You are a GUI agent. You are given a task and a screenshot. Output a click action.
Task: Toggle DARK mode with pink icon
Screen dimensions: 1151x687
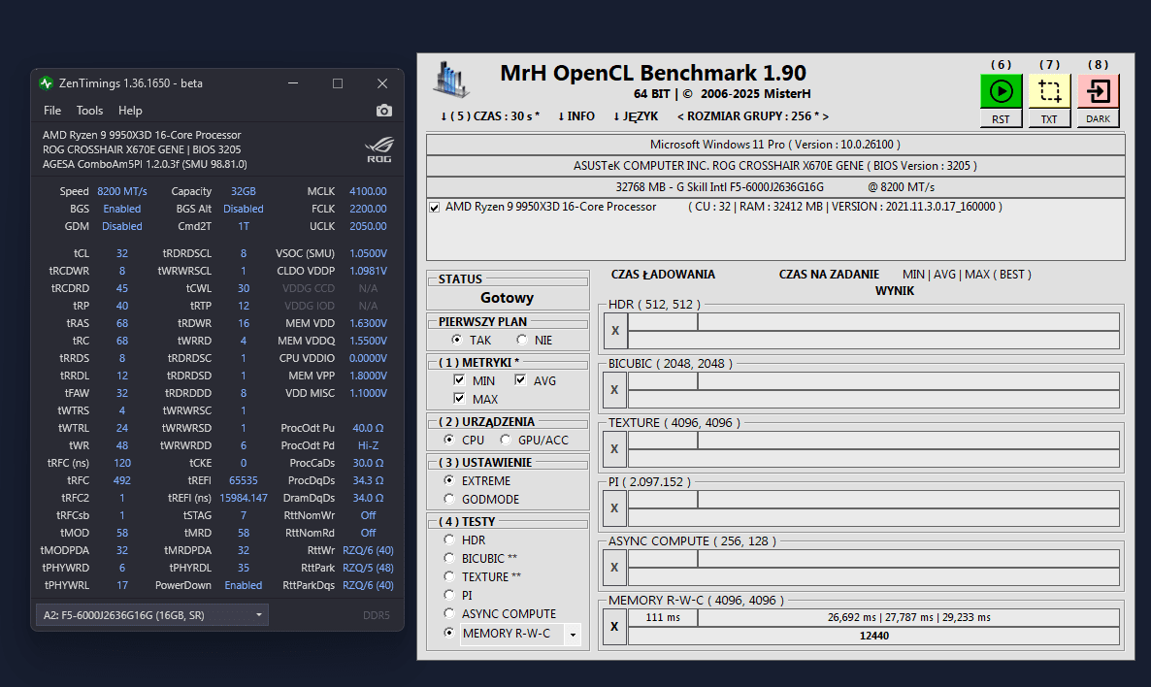coord(1099,92)
